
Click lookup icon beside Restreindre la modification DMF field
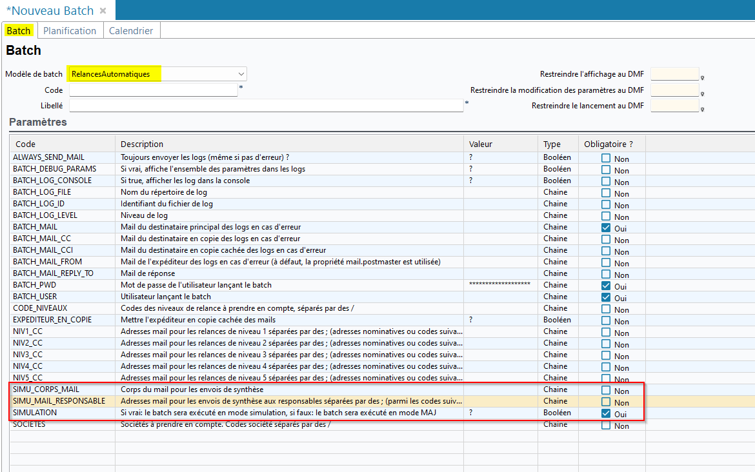[x=702, y=93]
